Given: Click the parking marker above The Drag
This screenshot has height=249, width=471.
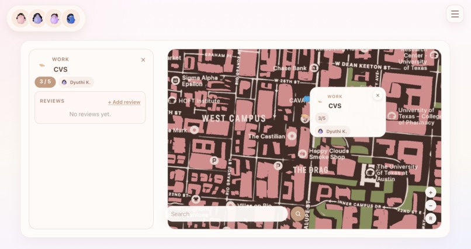Looking at the screenshot, I should point(278,165).
